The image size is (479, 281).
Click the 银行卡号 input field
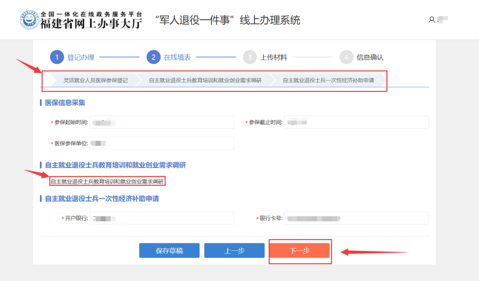(x=356, y=219)
